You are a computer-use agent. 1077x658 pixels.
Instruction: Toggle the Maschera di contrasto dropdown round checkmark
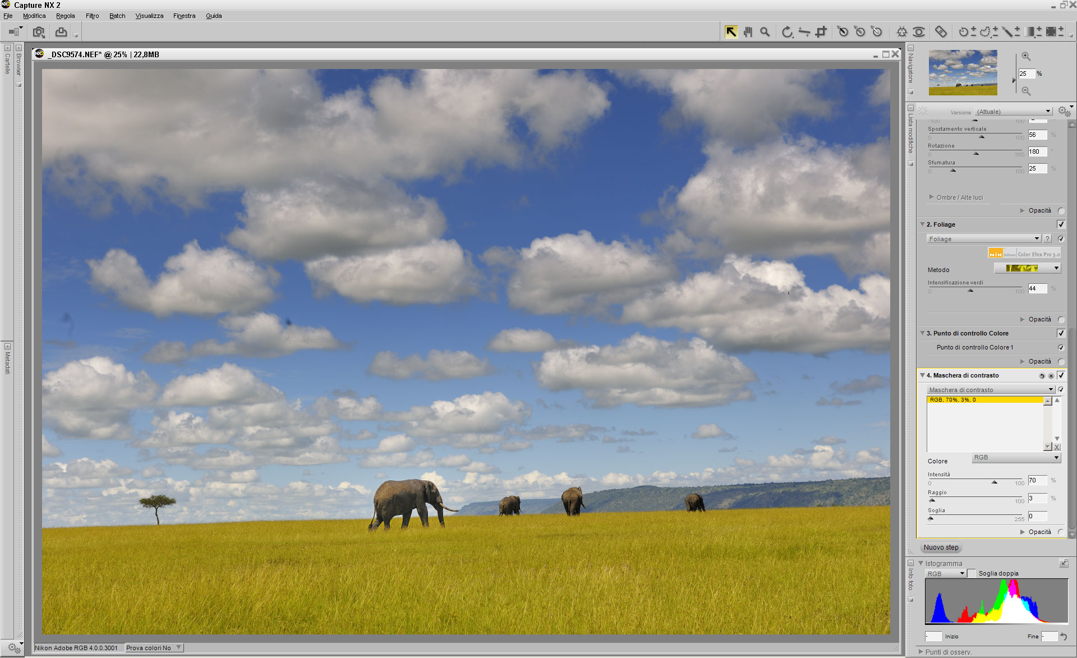[1061, 389]
